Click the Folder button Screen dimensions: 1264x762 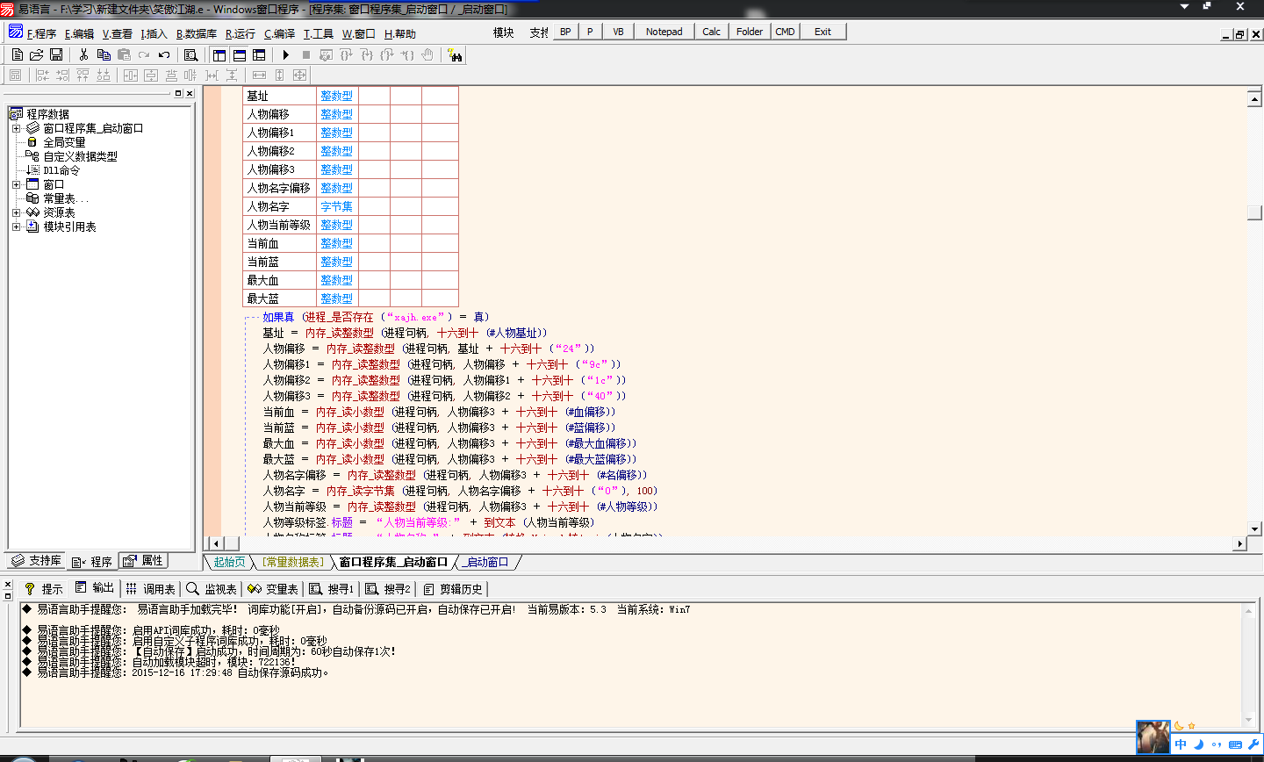pos(750,32)
